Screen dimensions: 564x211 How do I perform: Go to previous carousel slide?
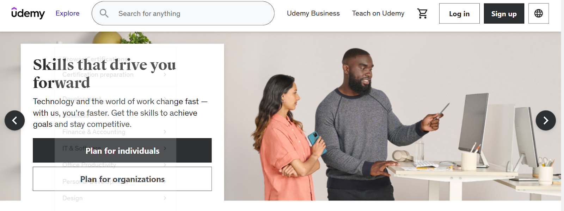pyautogui.click(x=14, y=121)
